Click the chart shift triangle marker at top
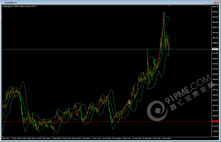221x142 pixels. (169, 6)
